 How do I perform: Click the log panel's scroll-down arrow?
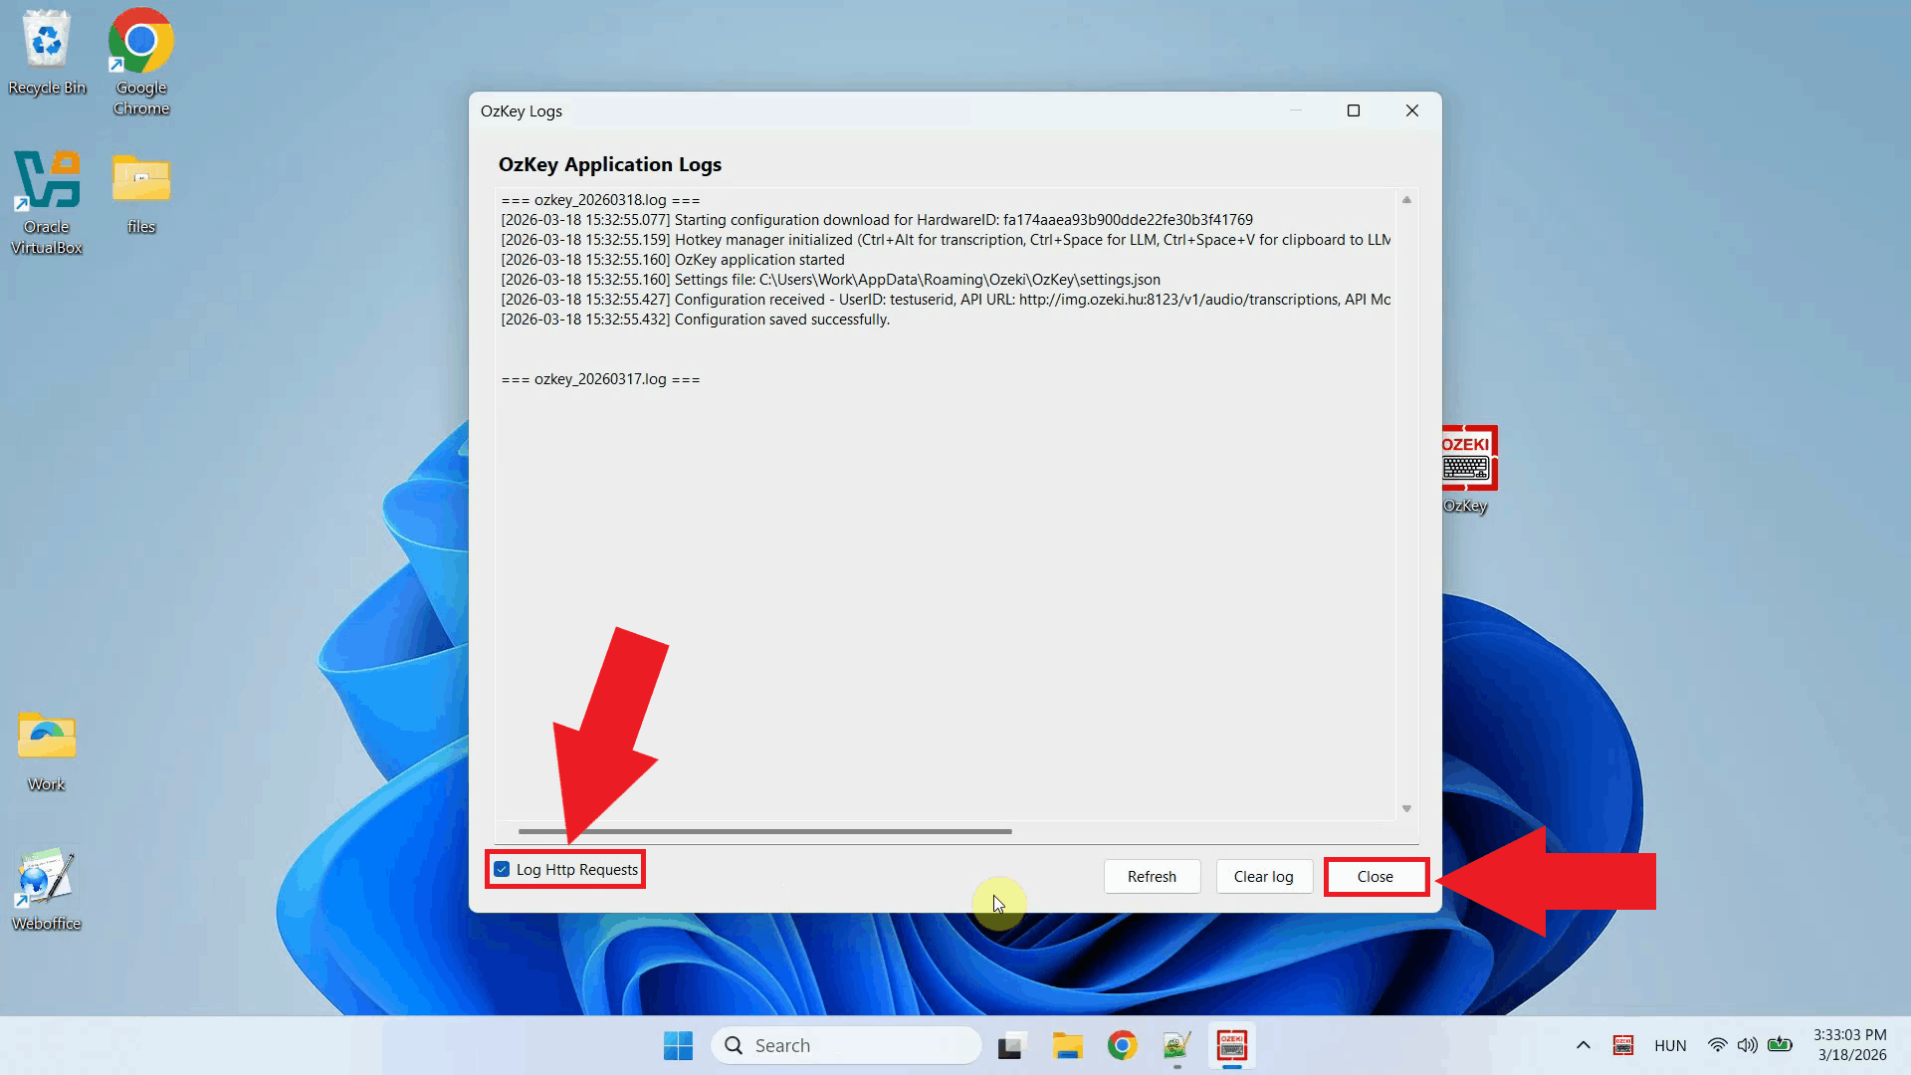pos(1406,806)
